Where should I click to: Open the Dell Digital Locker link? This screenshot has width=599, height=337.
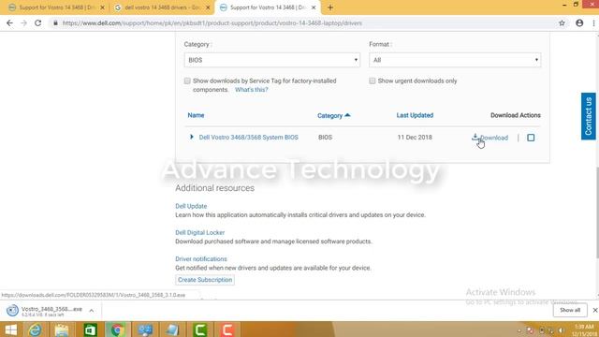point(199,232)
